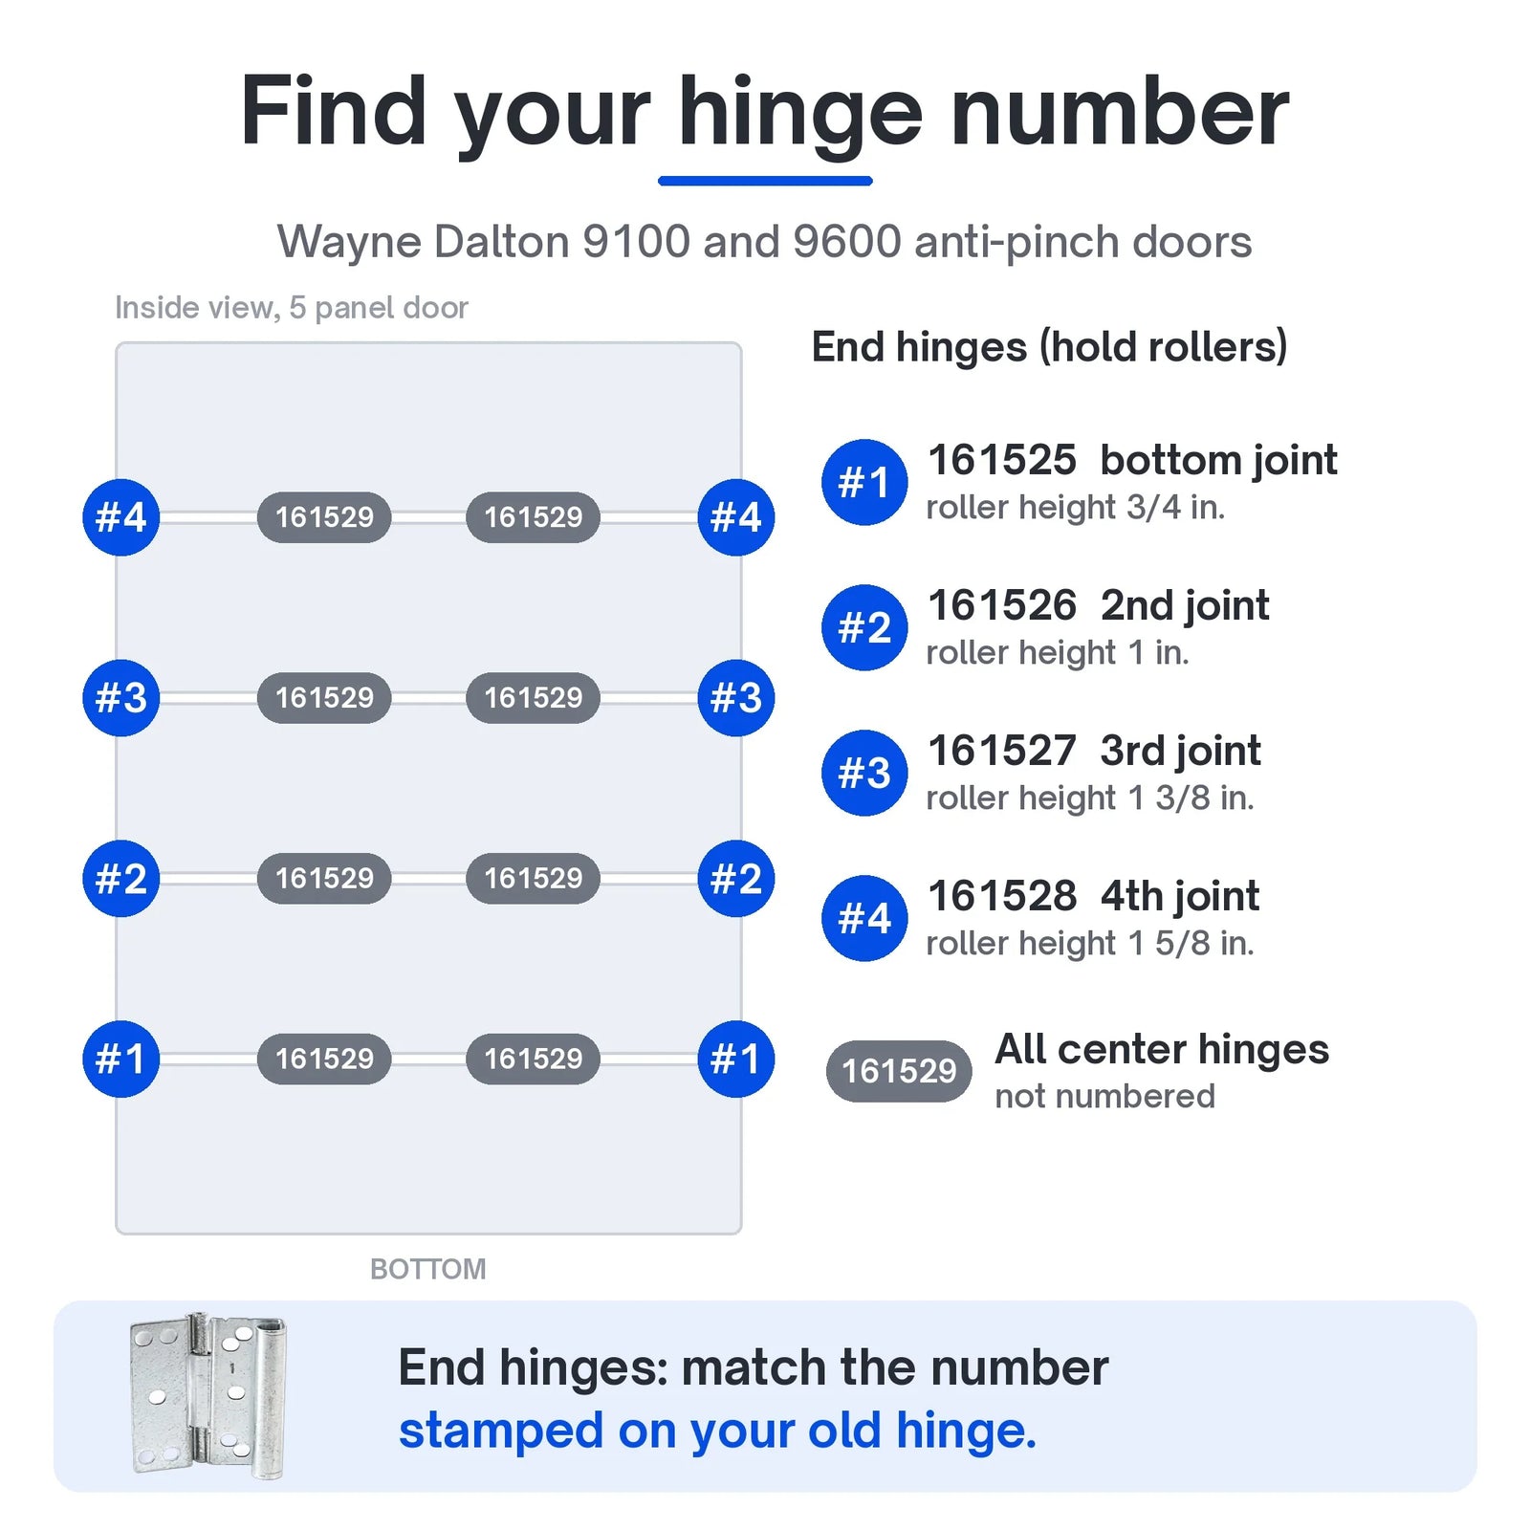Click the left #1 bottom joint badge on the door

121,1059
